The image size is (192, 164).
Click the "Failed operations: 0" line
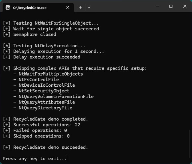pyautogui.click(x=35, y=130)
